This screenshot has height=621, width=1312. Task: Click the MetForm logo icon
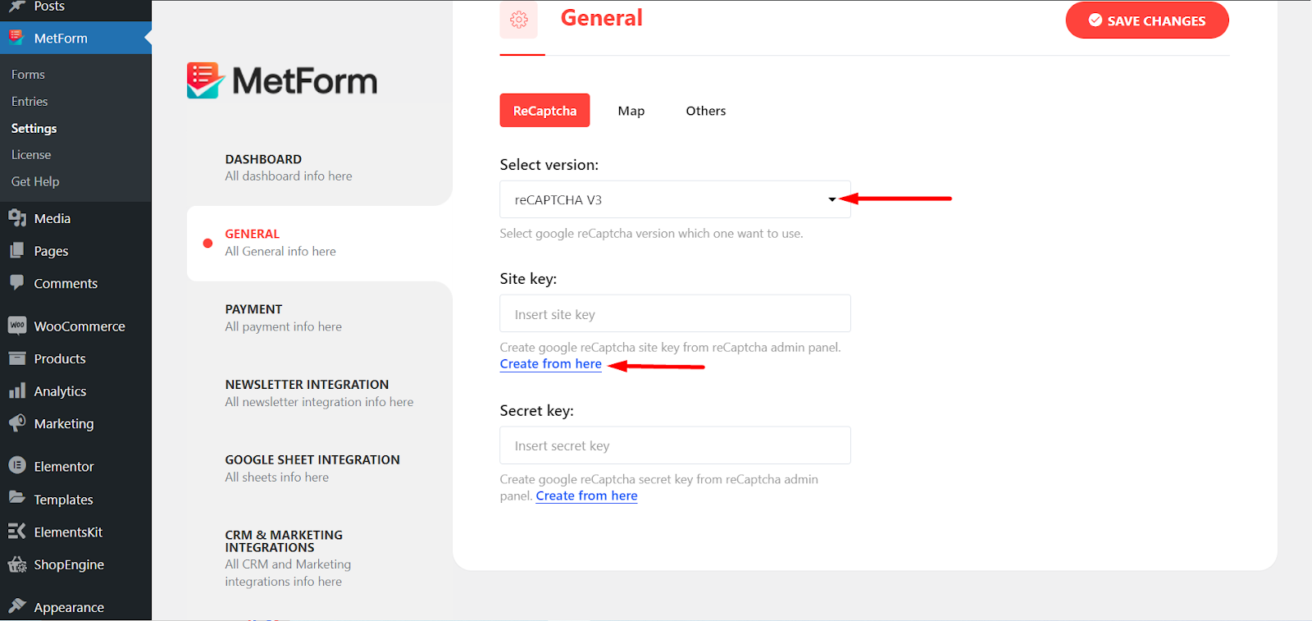tap(205, 80)
